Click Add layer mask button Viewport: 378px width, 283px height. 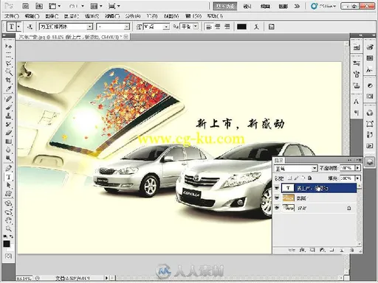point(312,250)
